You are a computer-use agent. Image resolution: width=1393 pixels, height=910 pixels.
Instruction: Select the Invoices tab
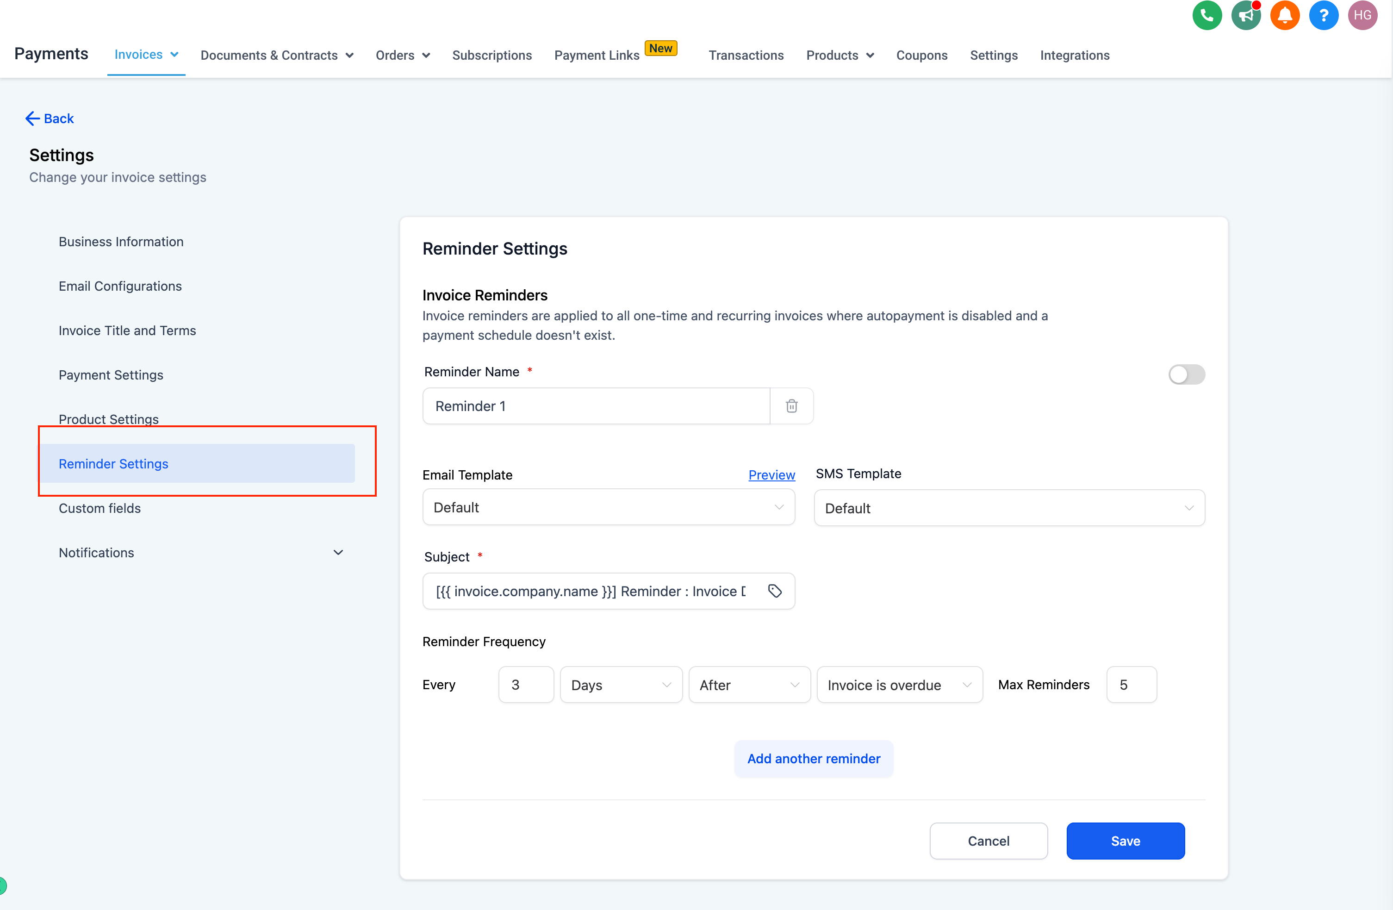coord(145,55)
